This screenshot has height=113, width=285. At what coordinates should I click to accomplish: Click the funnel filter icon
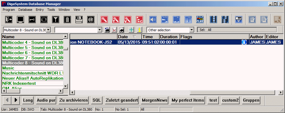coord(56,20)
